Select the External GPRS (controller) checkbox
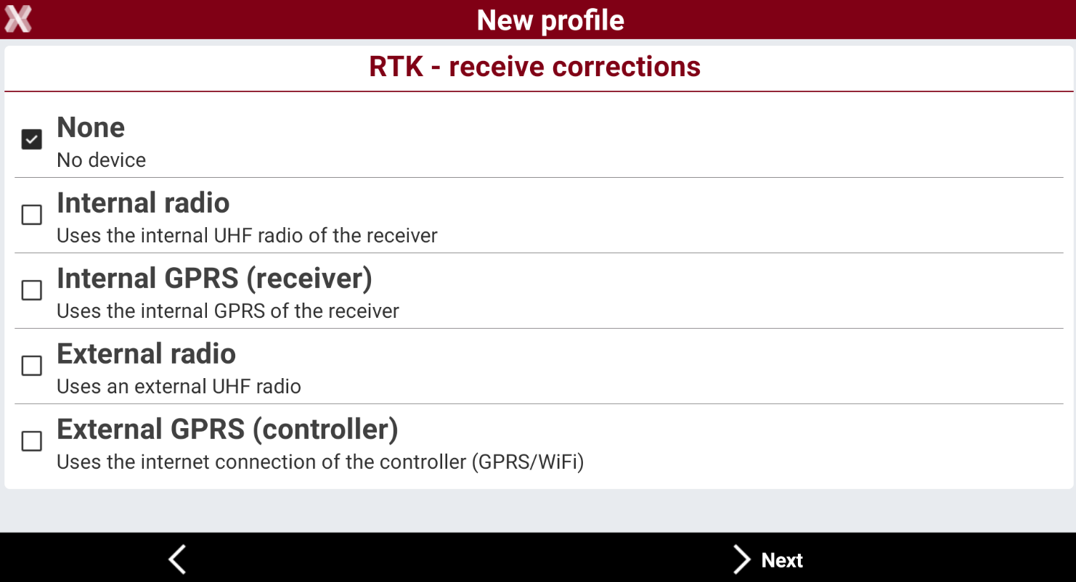 (31, 441)
